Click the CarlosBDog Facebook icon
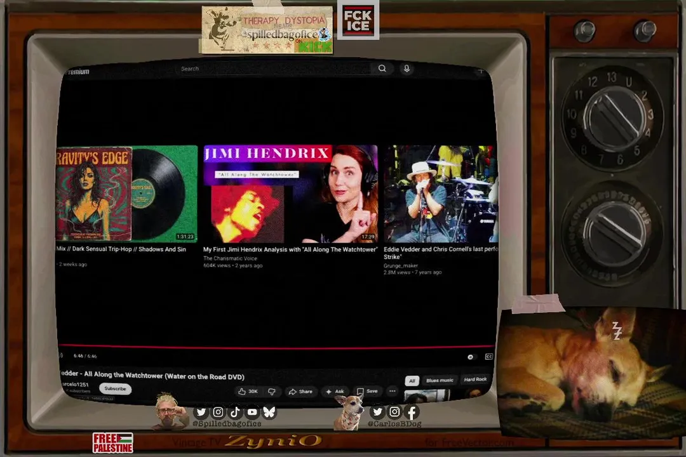686x457 pixels. tap(412, 411)
